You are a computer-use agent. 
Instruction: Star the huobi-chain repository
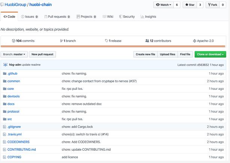pyautogui.click(x=190, y=5)
